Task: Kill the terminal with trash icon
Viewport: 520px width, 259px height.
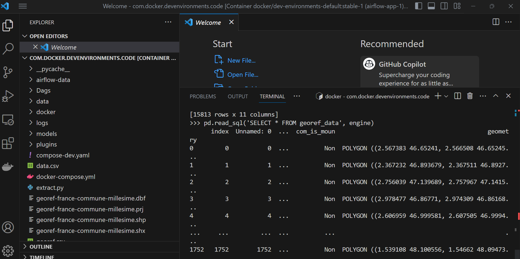Action: click(470, 96)
